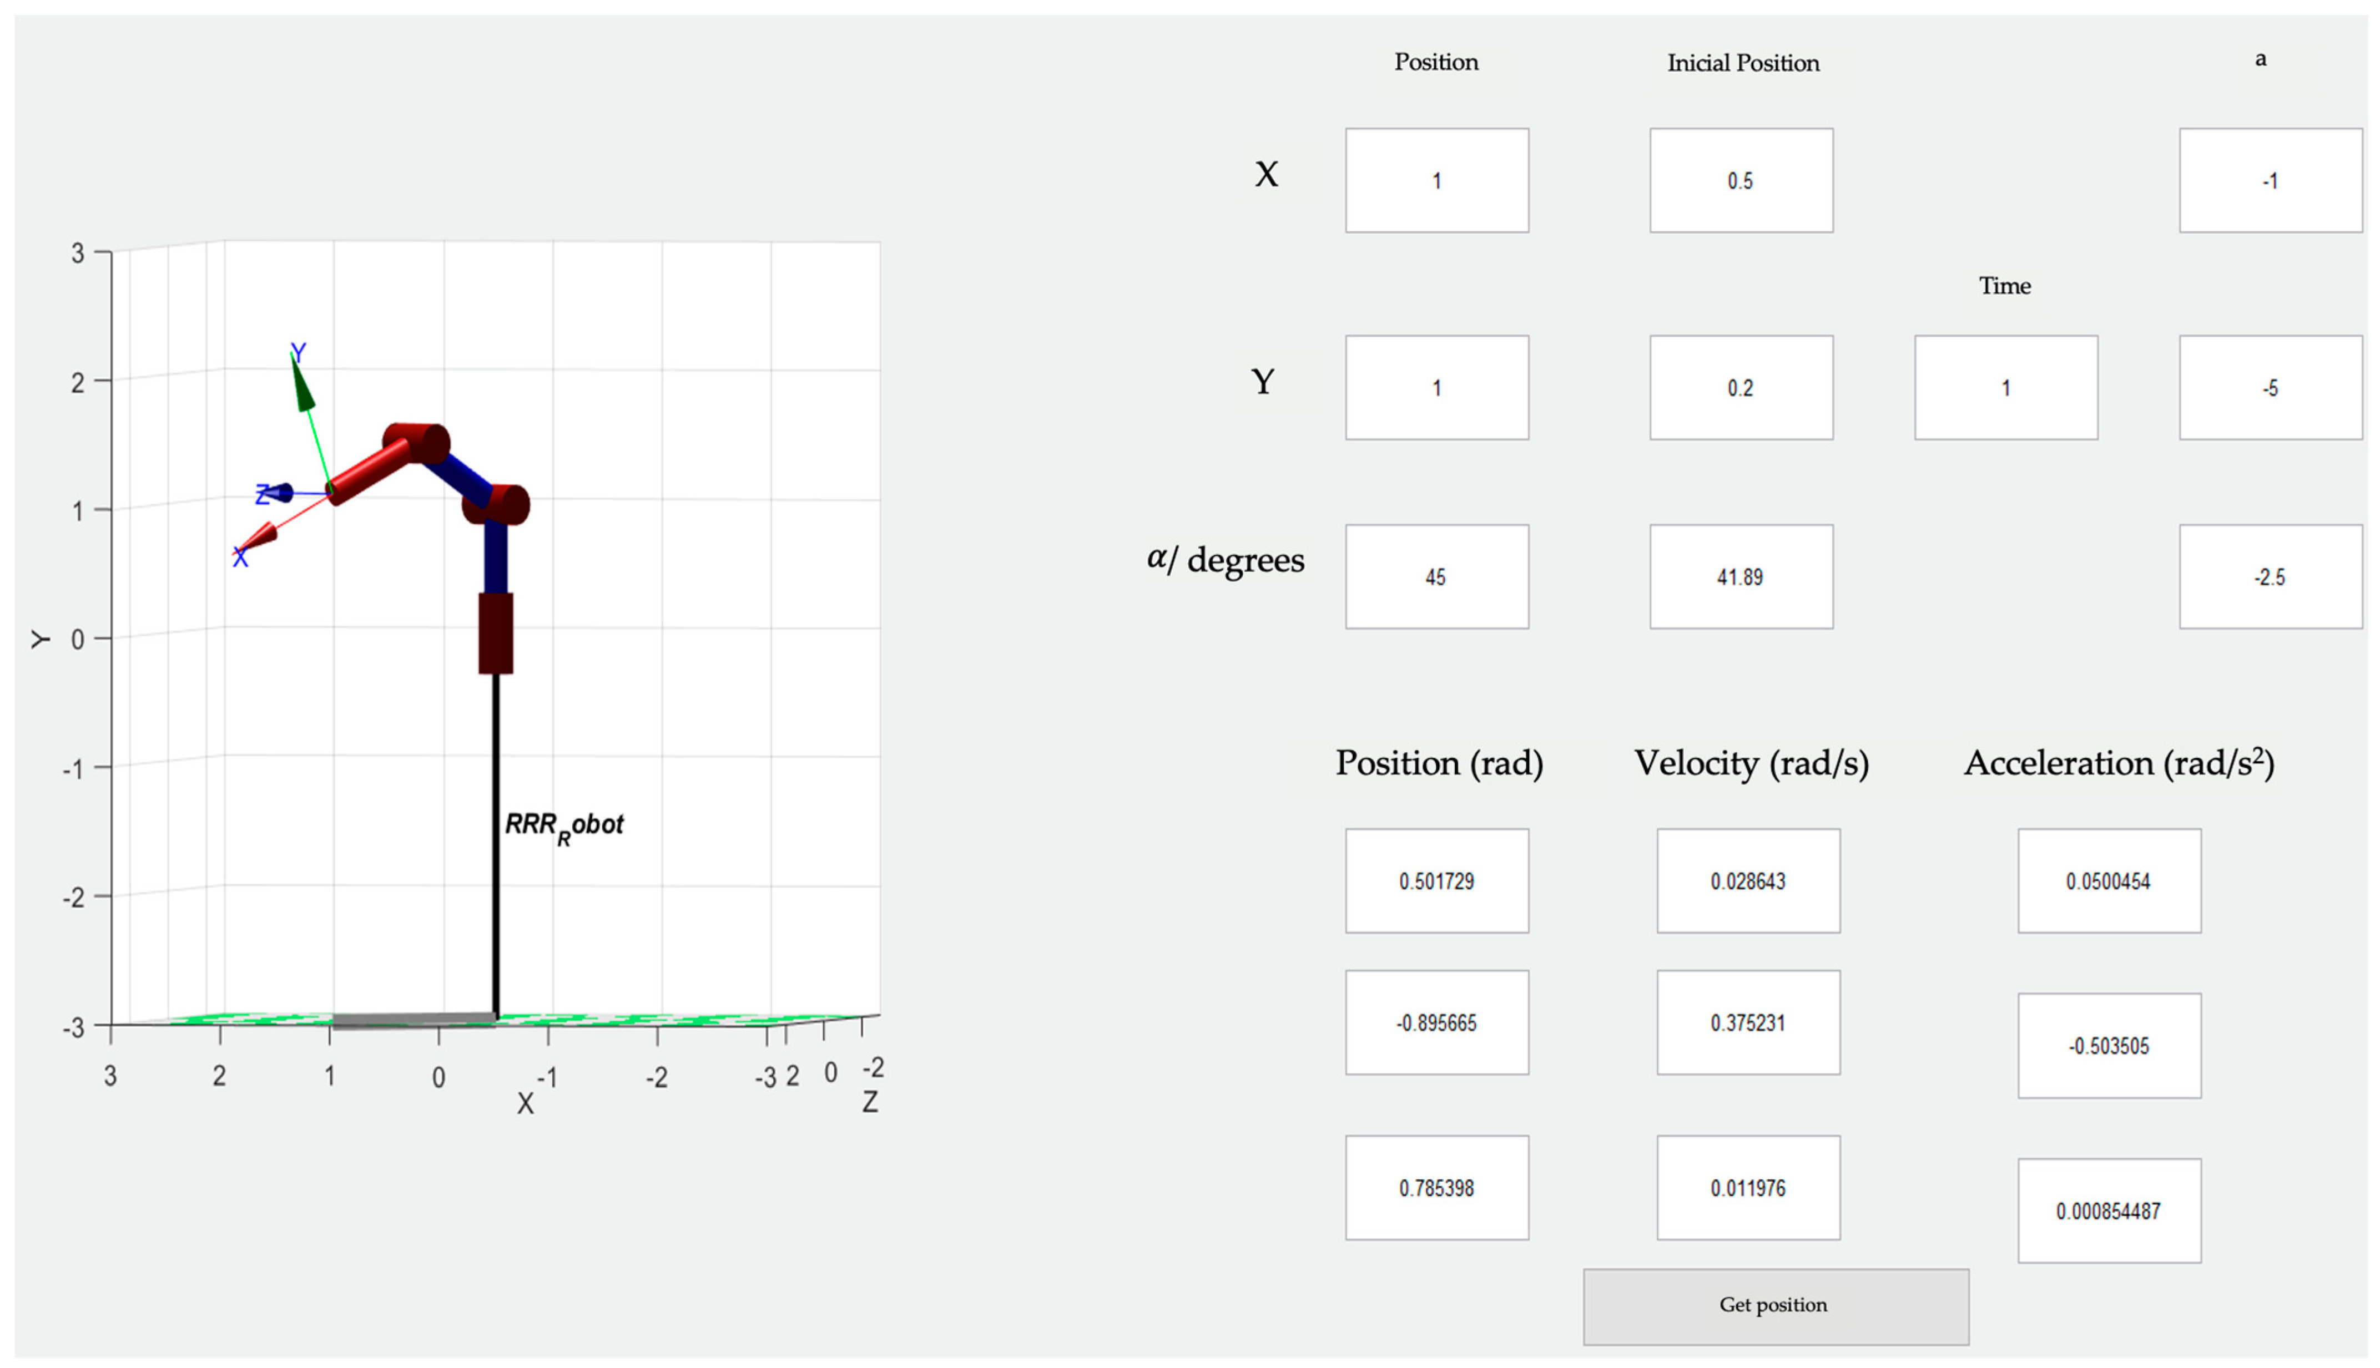Click acceleration box showing 0.000854487

tap(2109, 1210)
